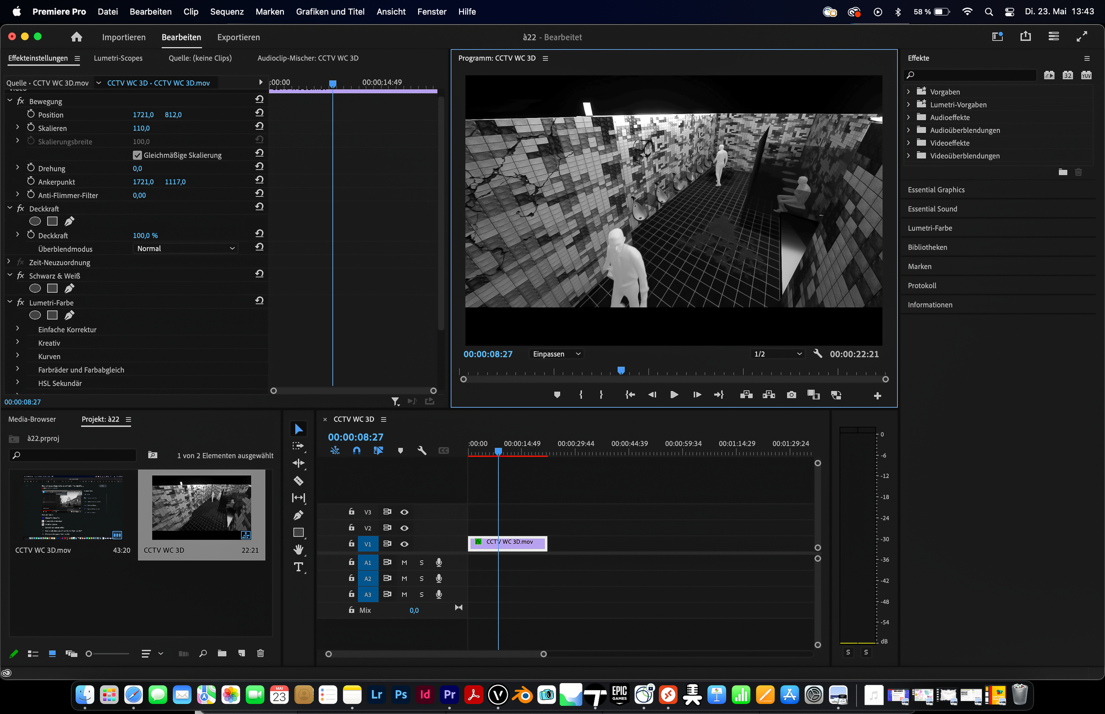
Task: Select the Type tool
Action: click(x=299, y=567)
